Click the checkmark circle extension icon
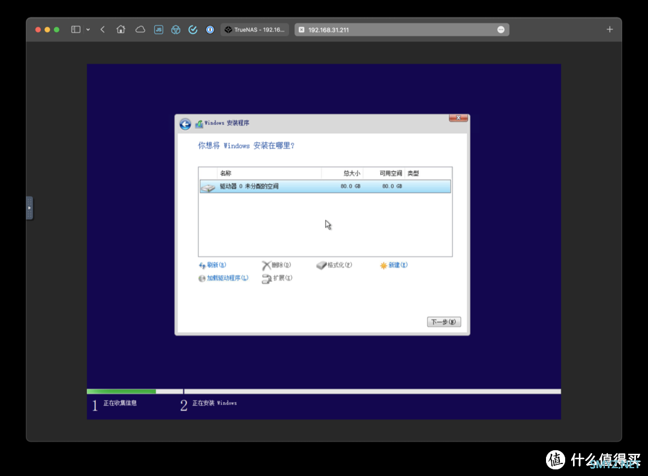The image size is (648, 476). [193, 29]
